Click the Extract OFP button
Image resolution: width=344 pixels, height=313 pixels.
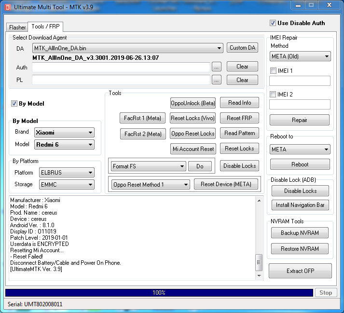coord(300,271)
